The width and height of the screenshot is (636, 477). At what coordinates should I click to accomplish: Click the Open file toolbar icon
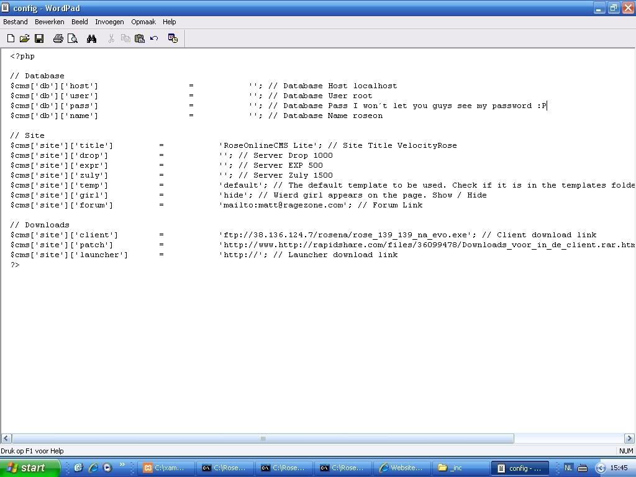pyautogui.click(x=25, y=39)
